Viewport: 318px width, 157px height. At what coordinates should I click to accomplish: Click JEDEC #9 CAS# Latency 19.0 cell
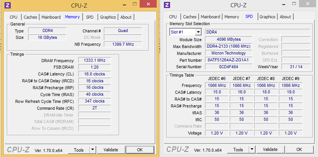(291, 92)
